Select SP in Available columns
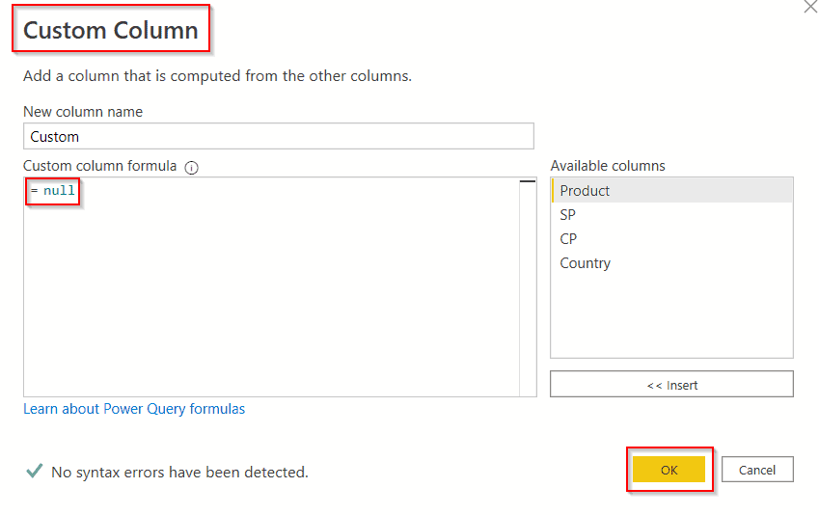Screen dimensions: 819x515 671,215
